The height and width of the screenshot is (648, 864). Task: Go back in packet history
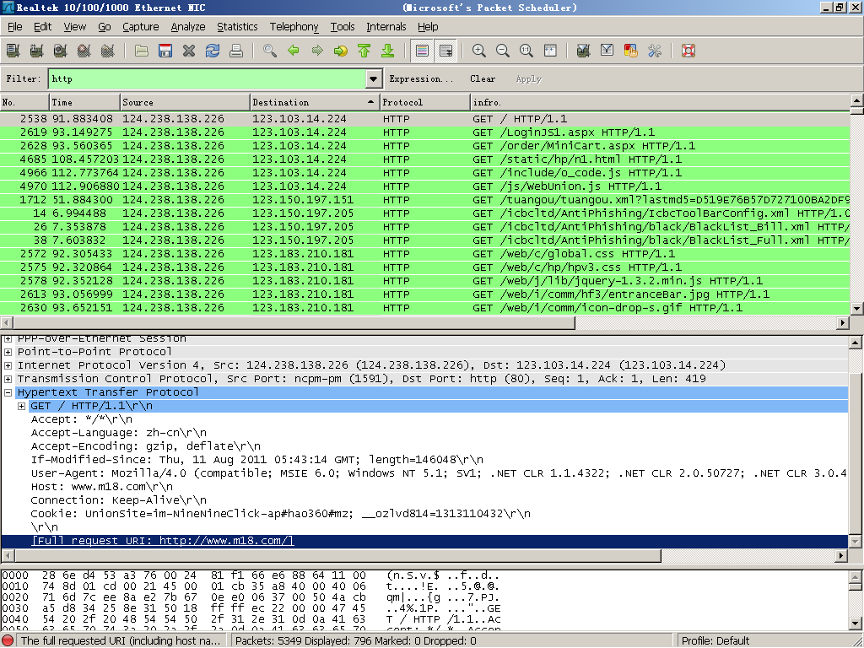(x=294, y=51)
